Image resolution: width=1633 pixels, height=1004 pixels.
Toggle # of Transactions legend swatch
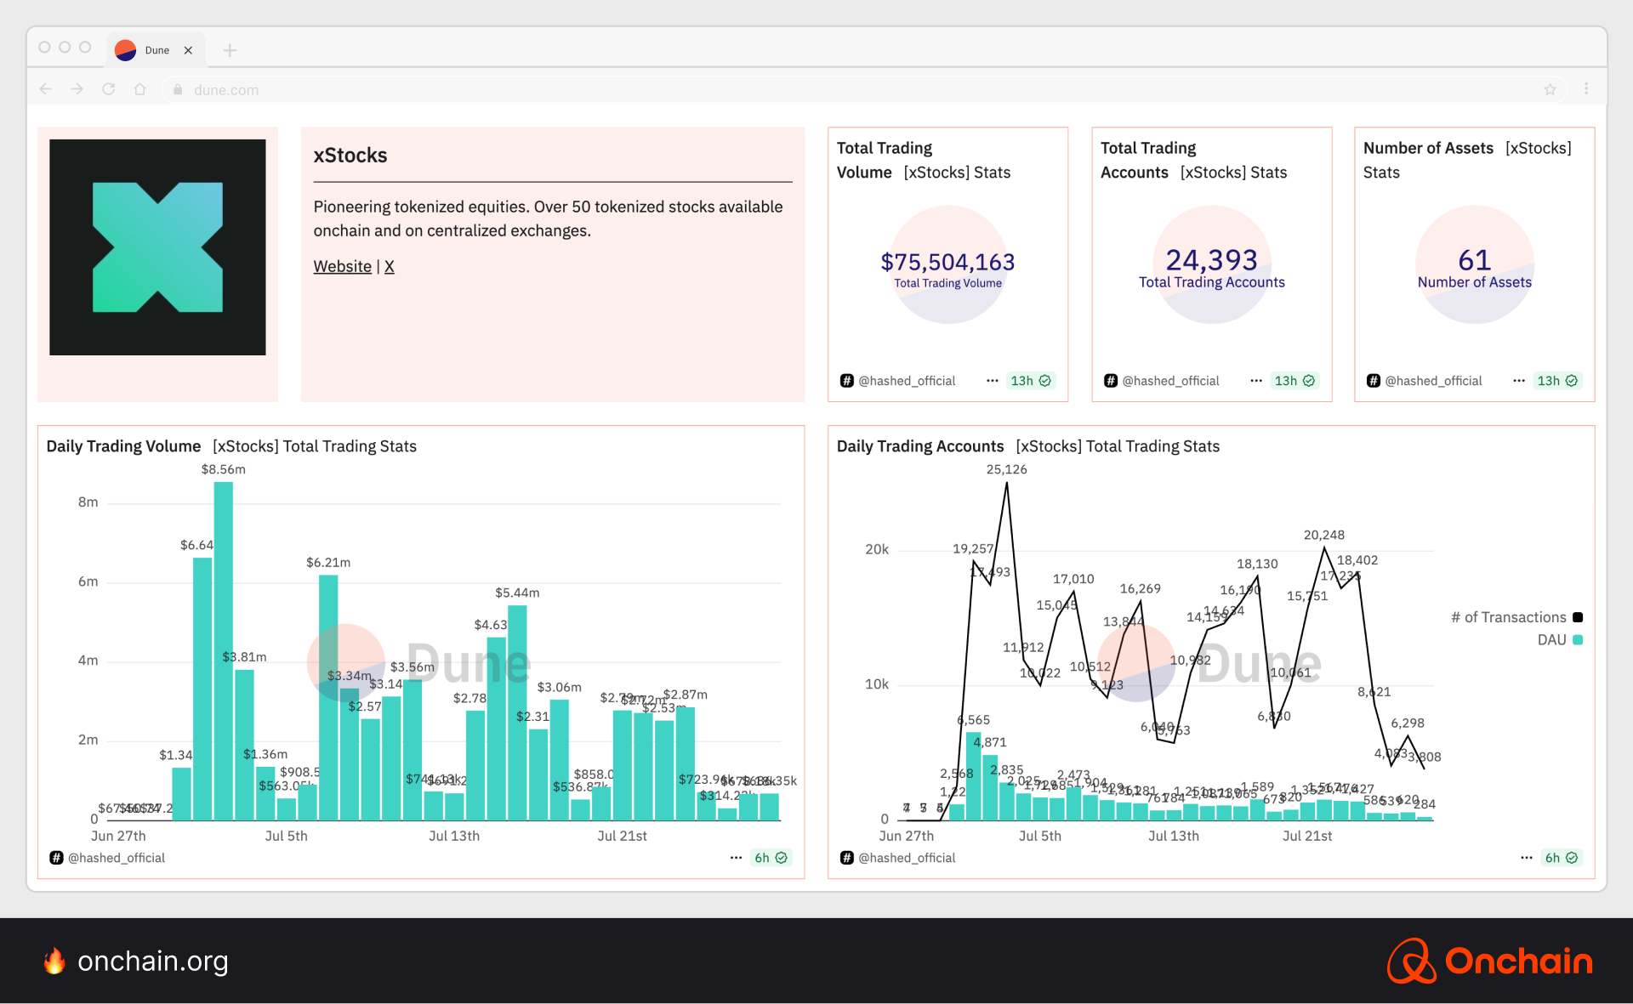pyautogui.click(x=1578, y=617)
